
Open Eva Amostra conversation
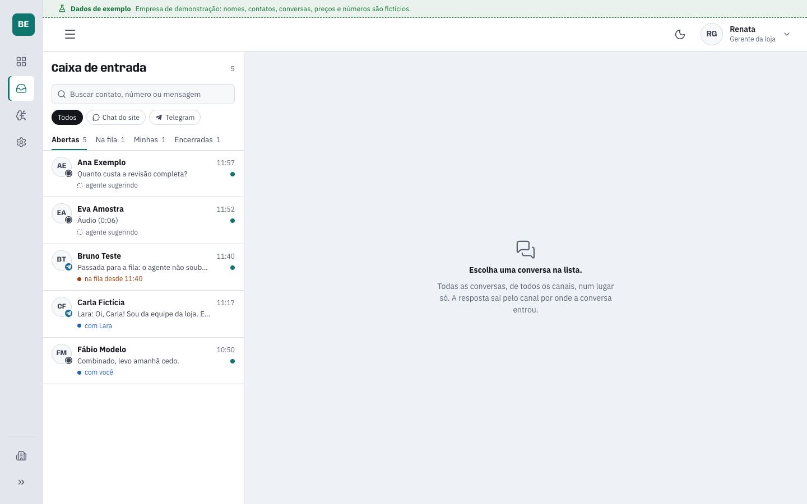[143, 221]
